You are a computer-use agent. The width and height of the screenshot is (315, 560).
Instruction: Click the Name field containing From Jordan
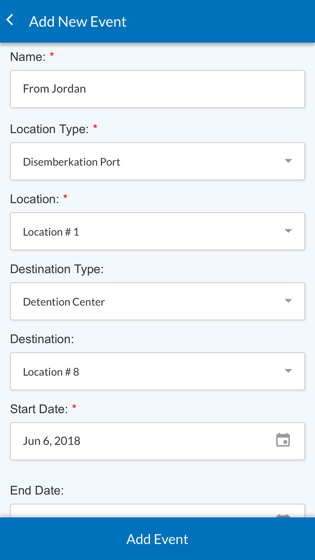(x=157, y=89)
